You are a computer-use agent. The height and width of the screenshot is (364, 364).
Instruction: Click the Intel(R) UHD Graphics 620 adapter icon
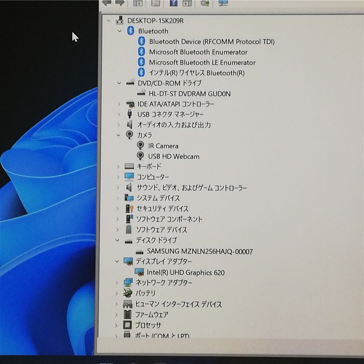click(x=139, y=272)
